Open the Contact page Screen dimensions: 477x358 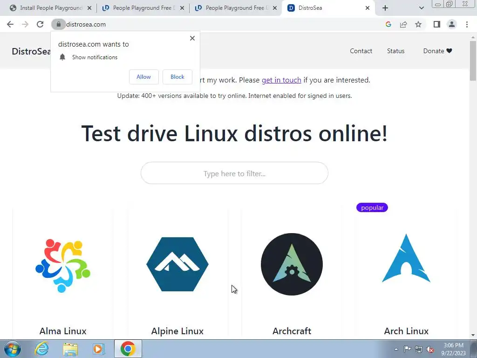[361, 51]
